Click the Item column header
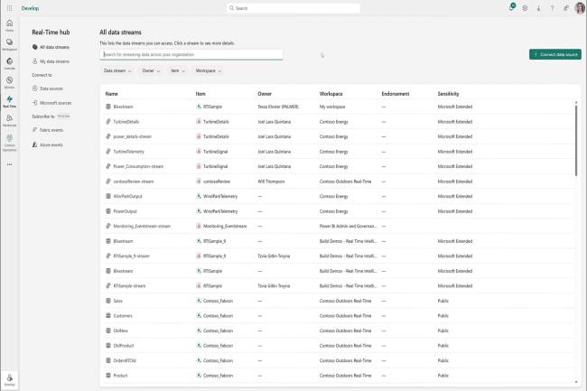Screen dimensions: 587x391 coord(200,94)
